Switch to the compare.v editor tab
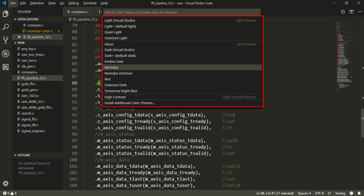 click(x=79, y=12)
